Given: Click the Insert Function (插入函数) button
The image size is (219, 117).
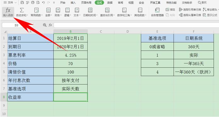Looking at the screenshot, I should coord(8,12).
